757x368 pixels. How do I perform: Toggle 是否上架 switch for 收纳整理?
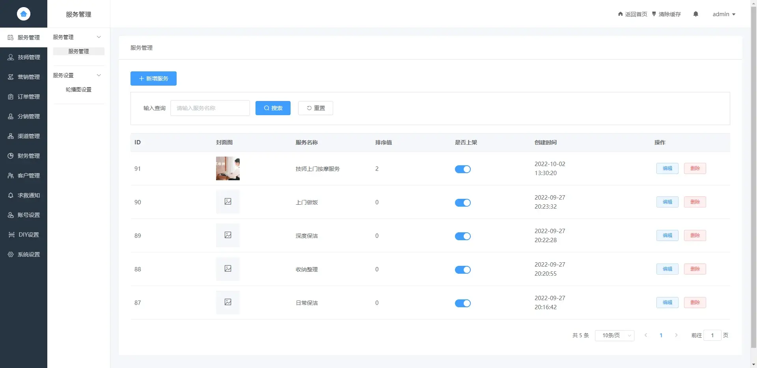click(x=463, y=270)
